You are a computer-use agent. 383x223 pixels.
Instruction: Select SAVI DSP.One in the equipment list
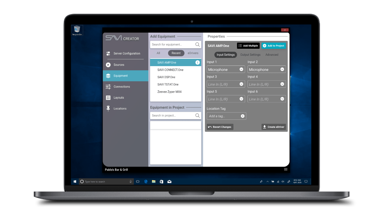tap(176, 77)
